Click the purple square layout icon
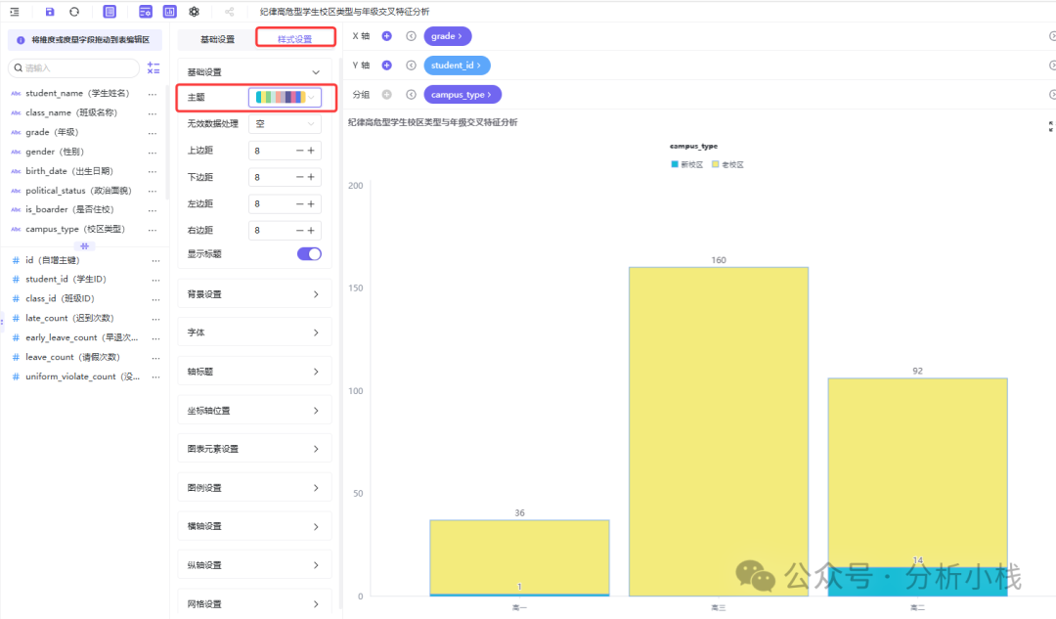 (x=110, y=12)
